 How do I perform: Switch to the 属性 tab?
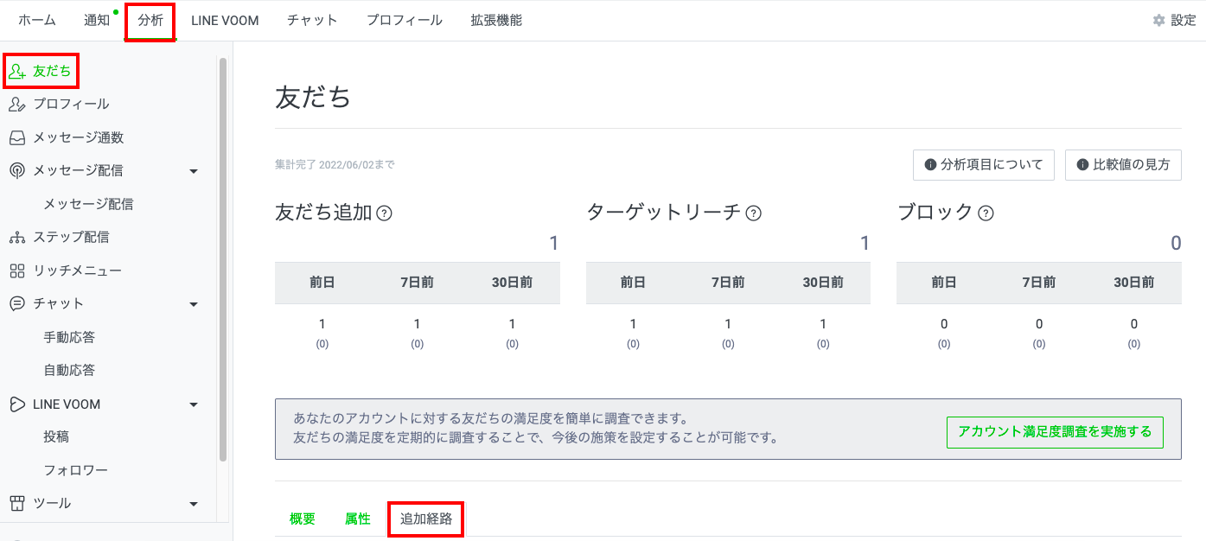[x=357, y=518]
